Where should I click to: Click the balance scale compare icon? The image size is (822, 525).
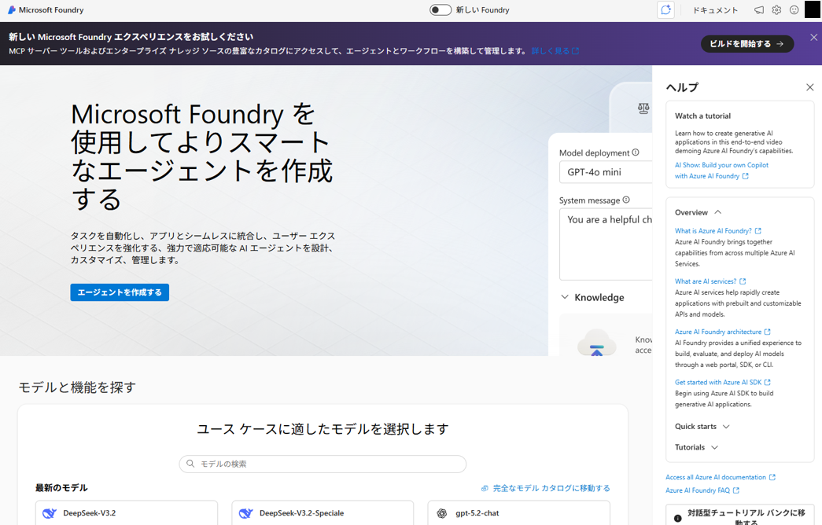[643, 108]
